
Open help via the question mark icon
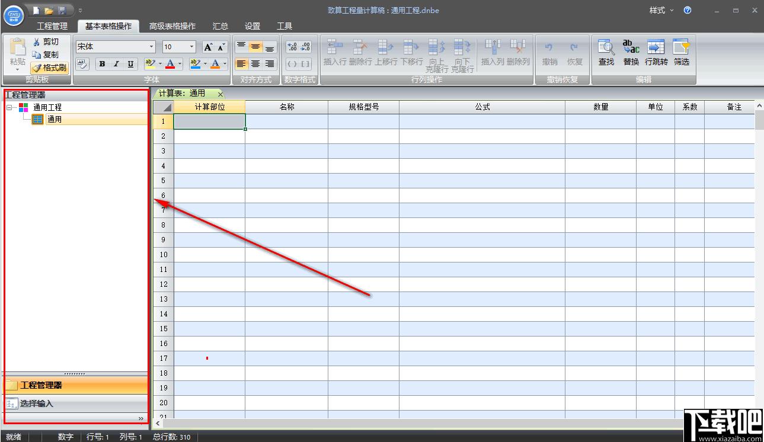[x=688, y=11]
